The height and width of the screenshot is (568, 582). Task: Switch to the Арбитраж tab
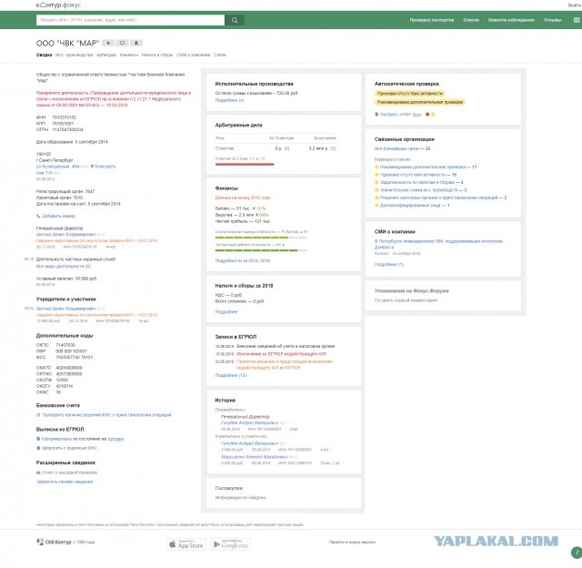(106, 55)
